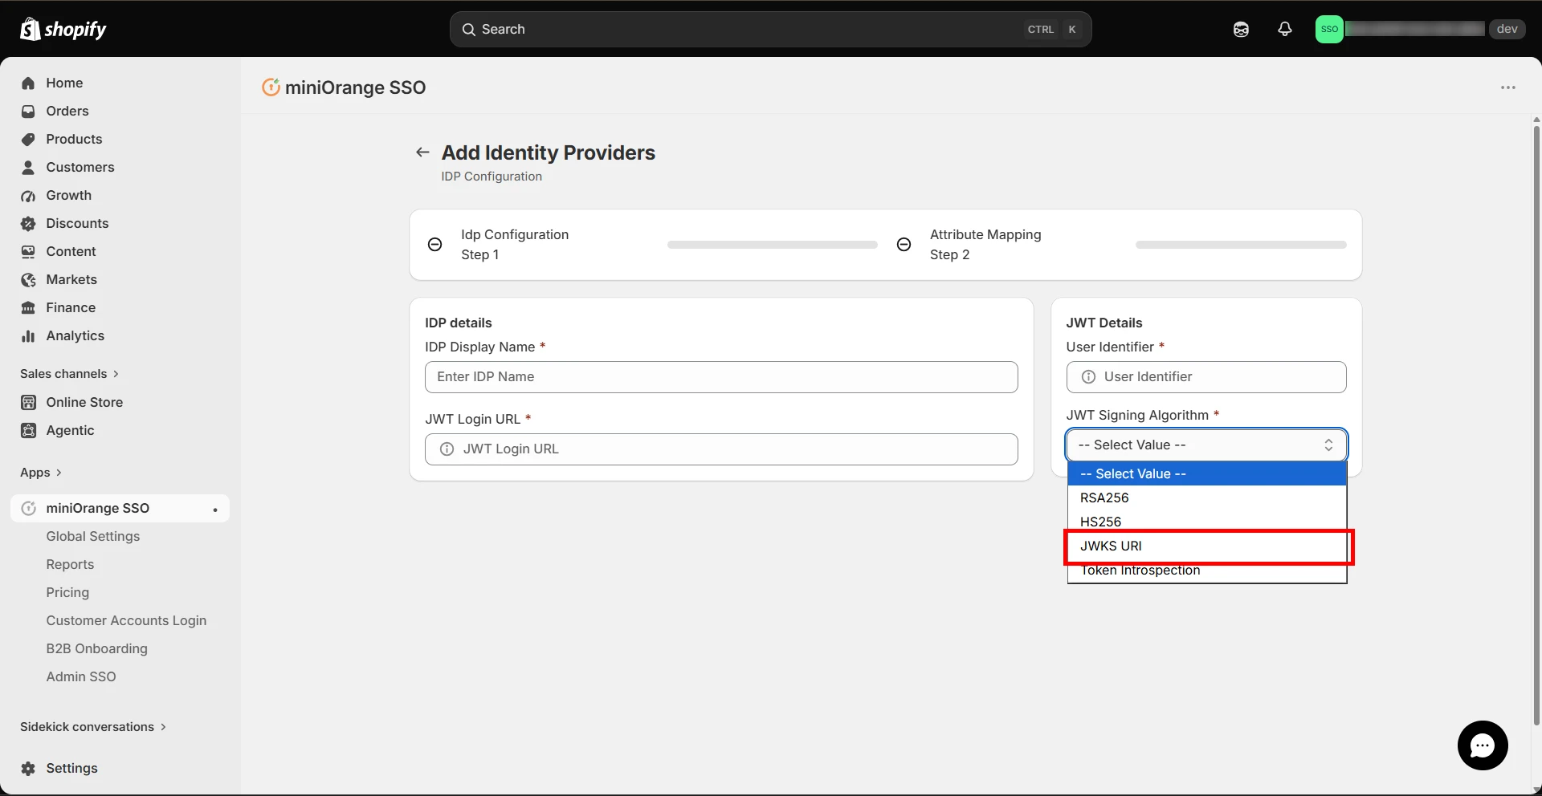Click the Step 1 progress bar
The width and height of the screenshot is (1542, 796).
click(772, 245)
